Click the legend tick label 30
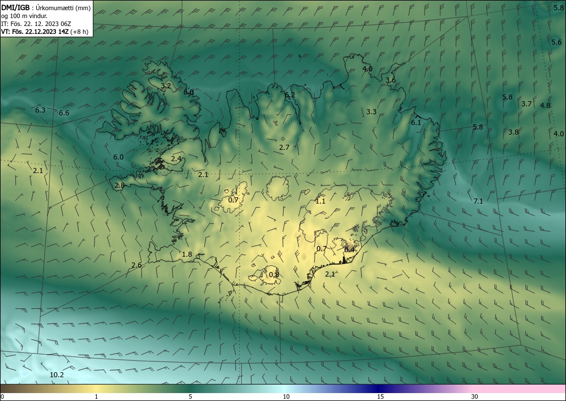This screenshot has width=566, height=401. point(475,396)
